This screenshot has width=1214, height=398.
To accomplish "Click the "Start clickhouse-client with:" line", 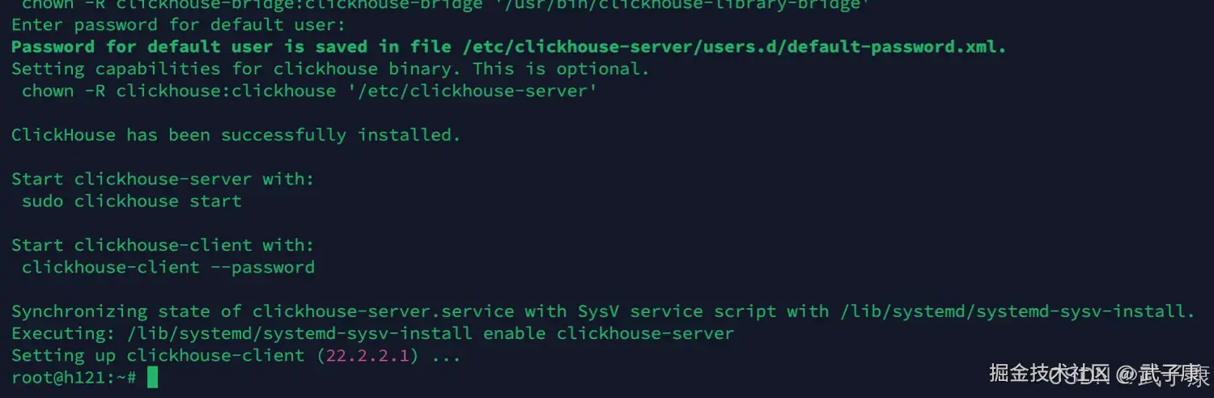I will [x=163, y=245].
